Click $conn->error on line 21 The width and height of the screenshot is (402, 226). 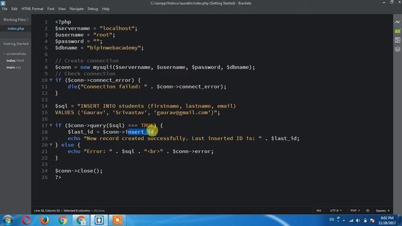coord(192,151)
